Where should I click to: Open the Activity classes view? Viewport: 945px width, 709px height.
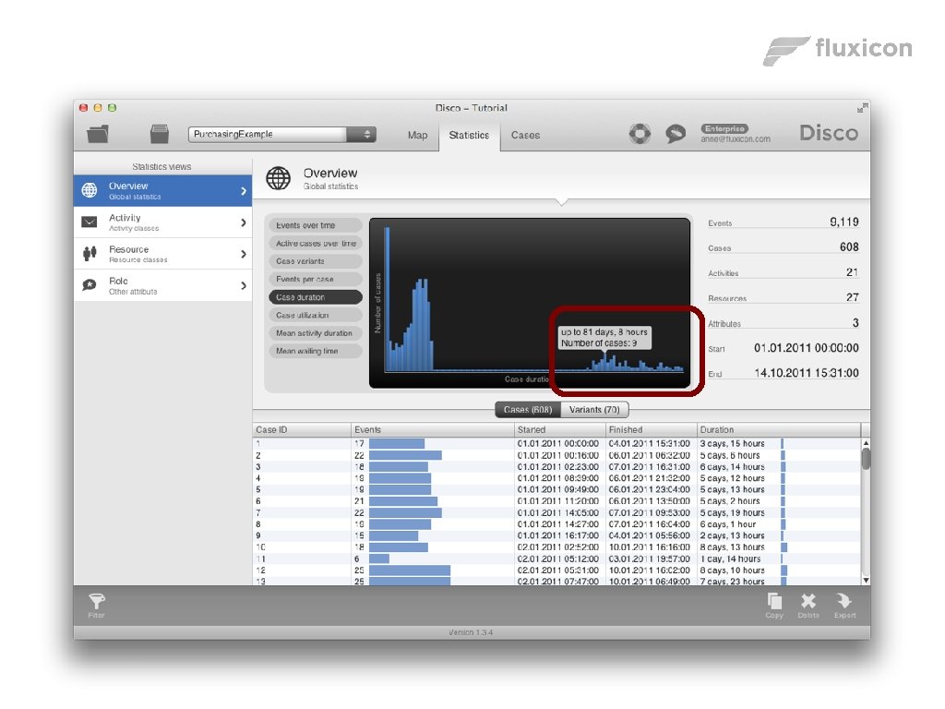(162, 222)
